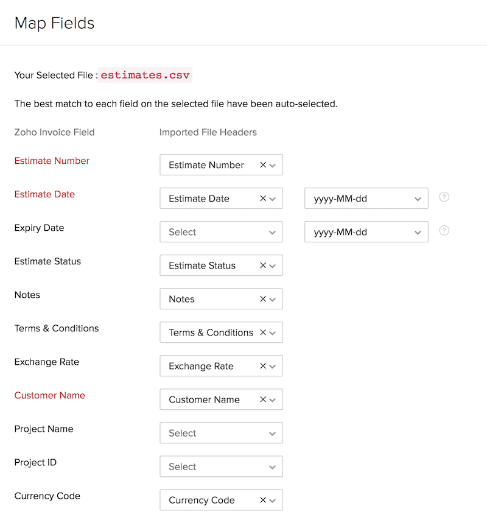Screen dimensions: 487x517
Task: Change Estimate Date format yyyy-MM-dd dropdown
Action: pos(366,199)
